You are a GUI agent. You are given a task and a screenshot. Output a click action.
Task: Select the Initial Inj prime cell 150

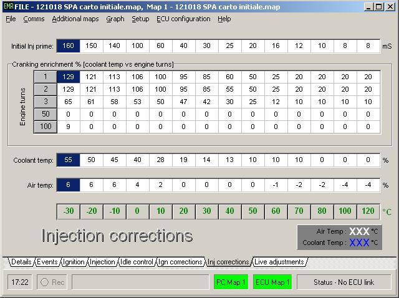[x=92, y=46]
